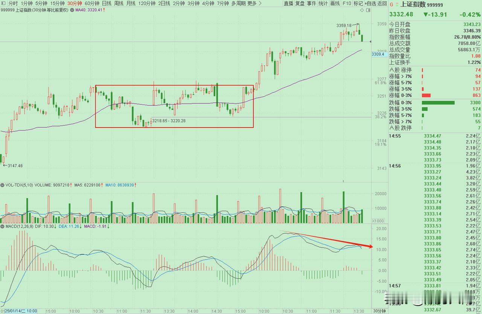Click the 返回 back button
Viewport: 482px width, 314px height.
[382, 3]
